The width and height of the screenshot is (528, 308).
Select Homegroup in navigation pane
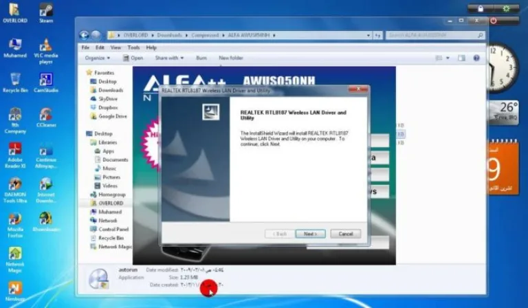click(108, 195)
